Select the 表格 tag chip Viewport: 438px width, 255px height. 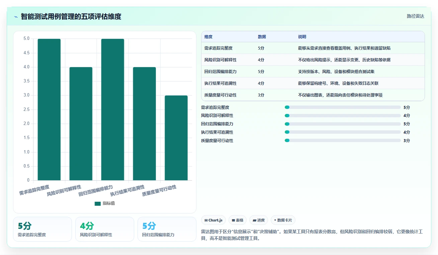coord(237,220)
